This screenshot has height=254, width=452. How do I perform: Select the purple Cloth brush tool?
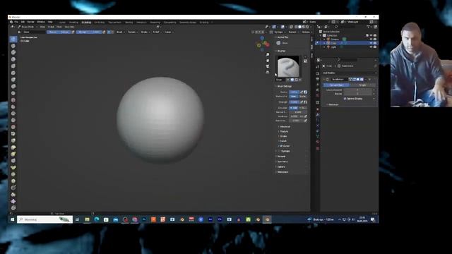click(x=13, y=201)
